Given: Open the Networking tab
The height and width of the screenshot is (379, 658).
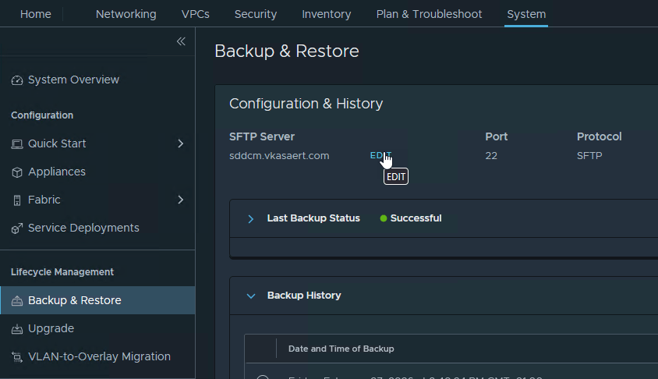Looking at the screenshot, I should [126, 14].
